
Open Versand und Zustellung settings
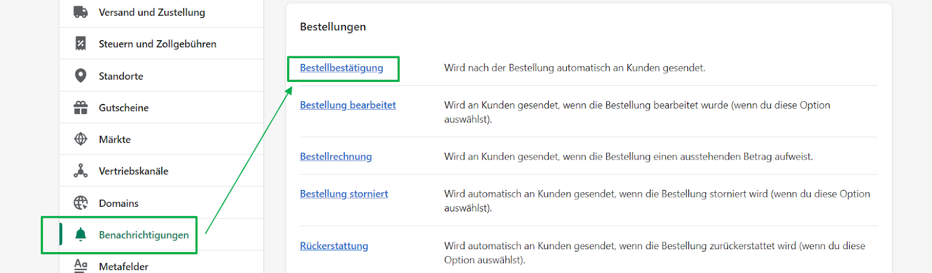(x=151, y=12)
